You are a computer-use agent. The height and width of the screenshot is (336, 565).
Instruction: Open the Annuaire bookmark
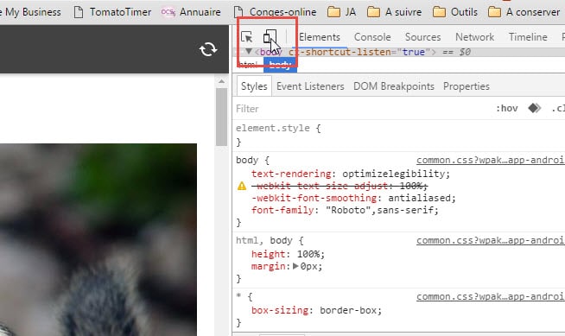[191, 12]
